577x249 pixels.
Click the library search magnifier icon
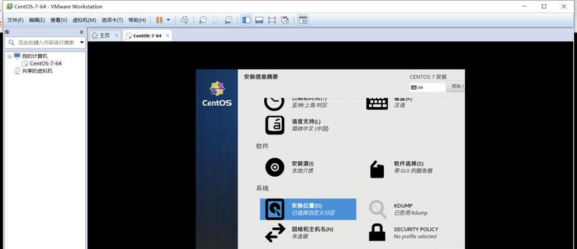tap(11, 43)
